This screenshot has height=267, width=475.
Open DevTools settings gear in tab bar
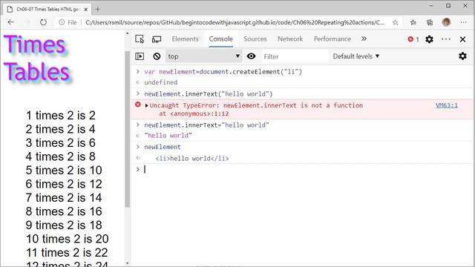click(429, 39)
